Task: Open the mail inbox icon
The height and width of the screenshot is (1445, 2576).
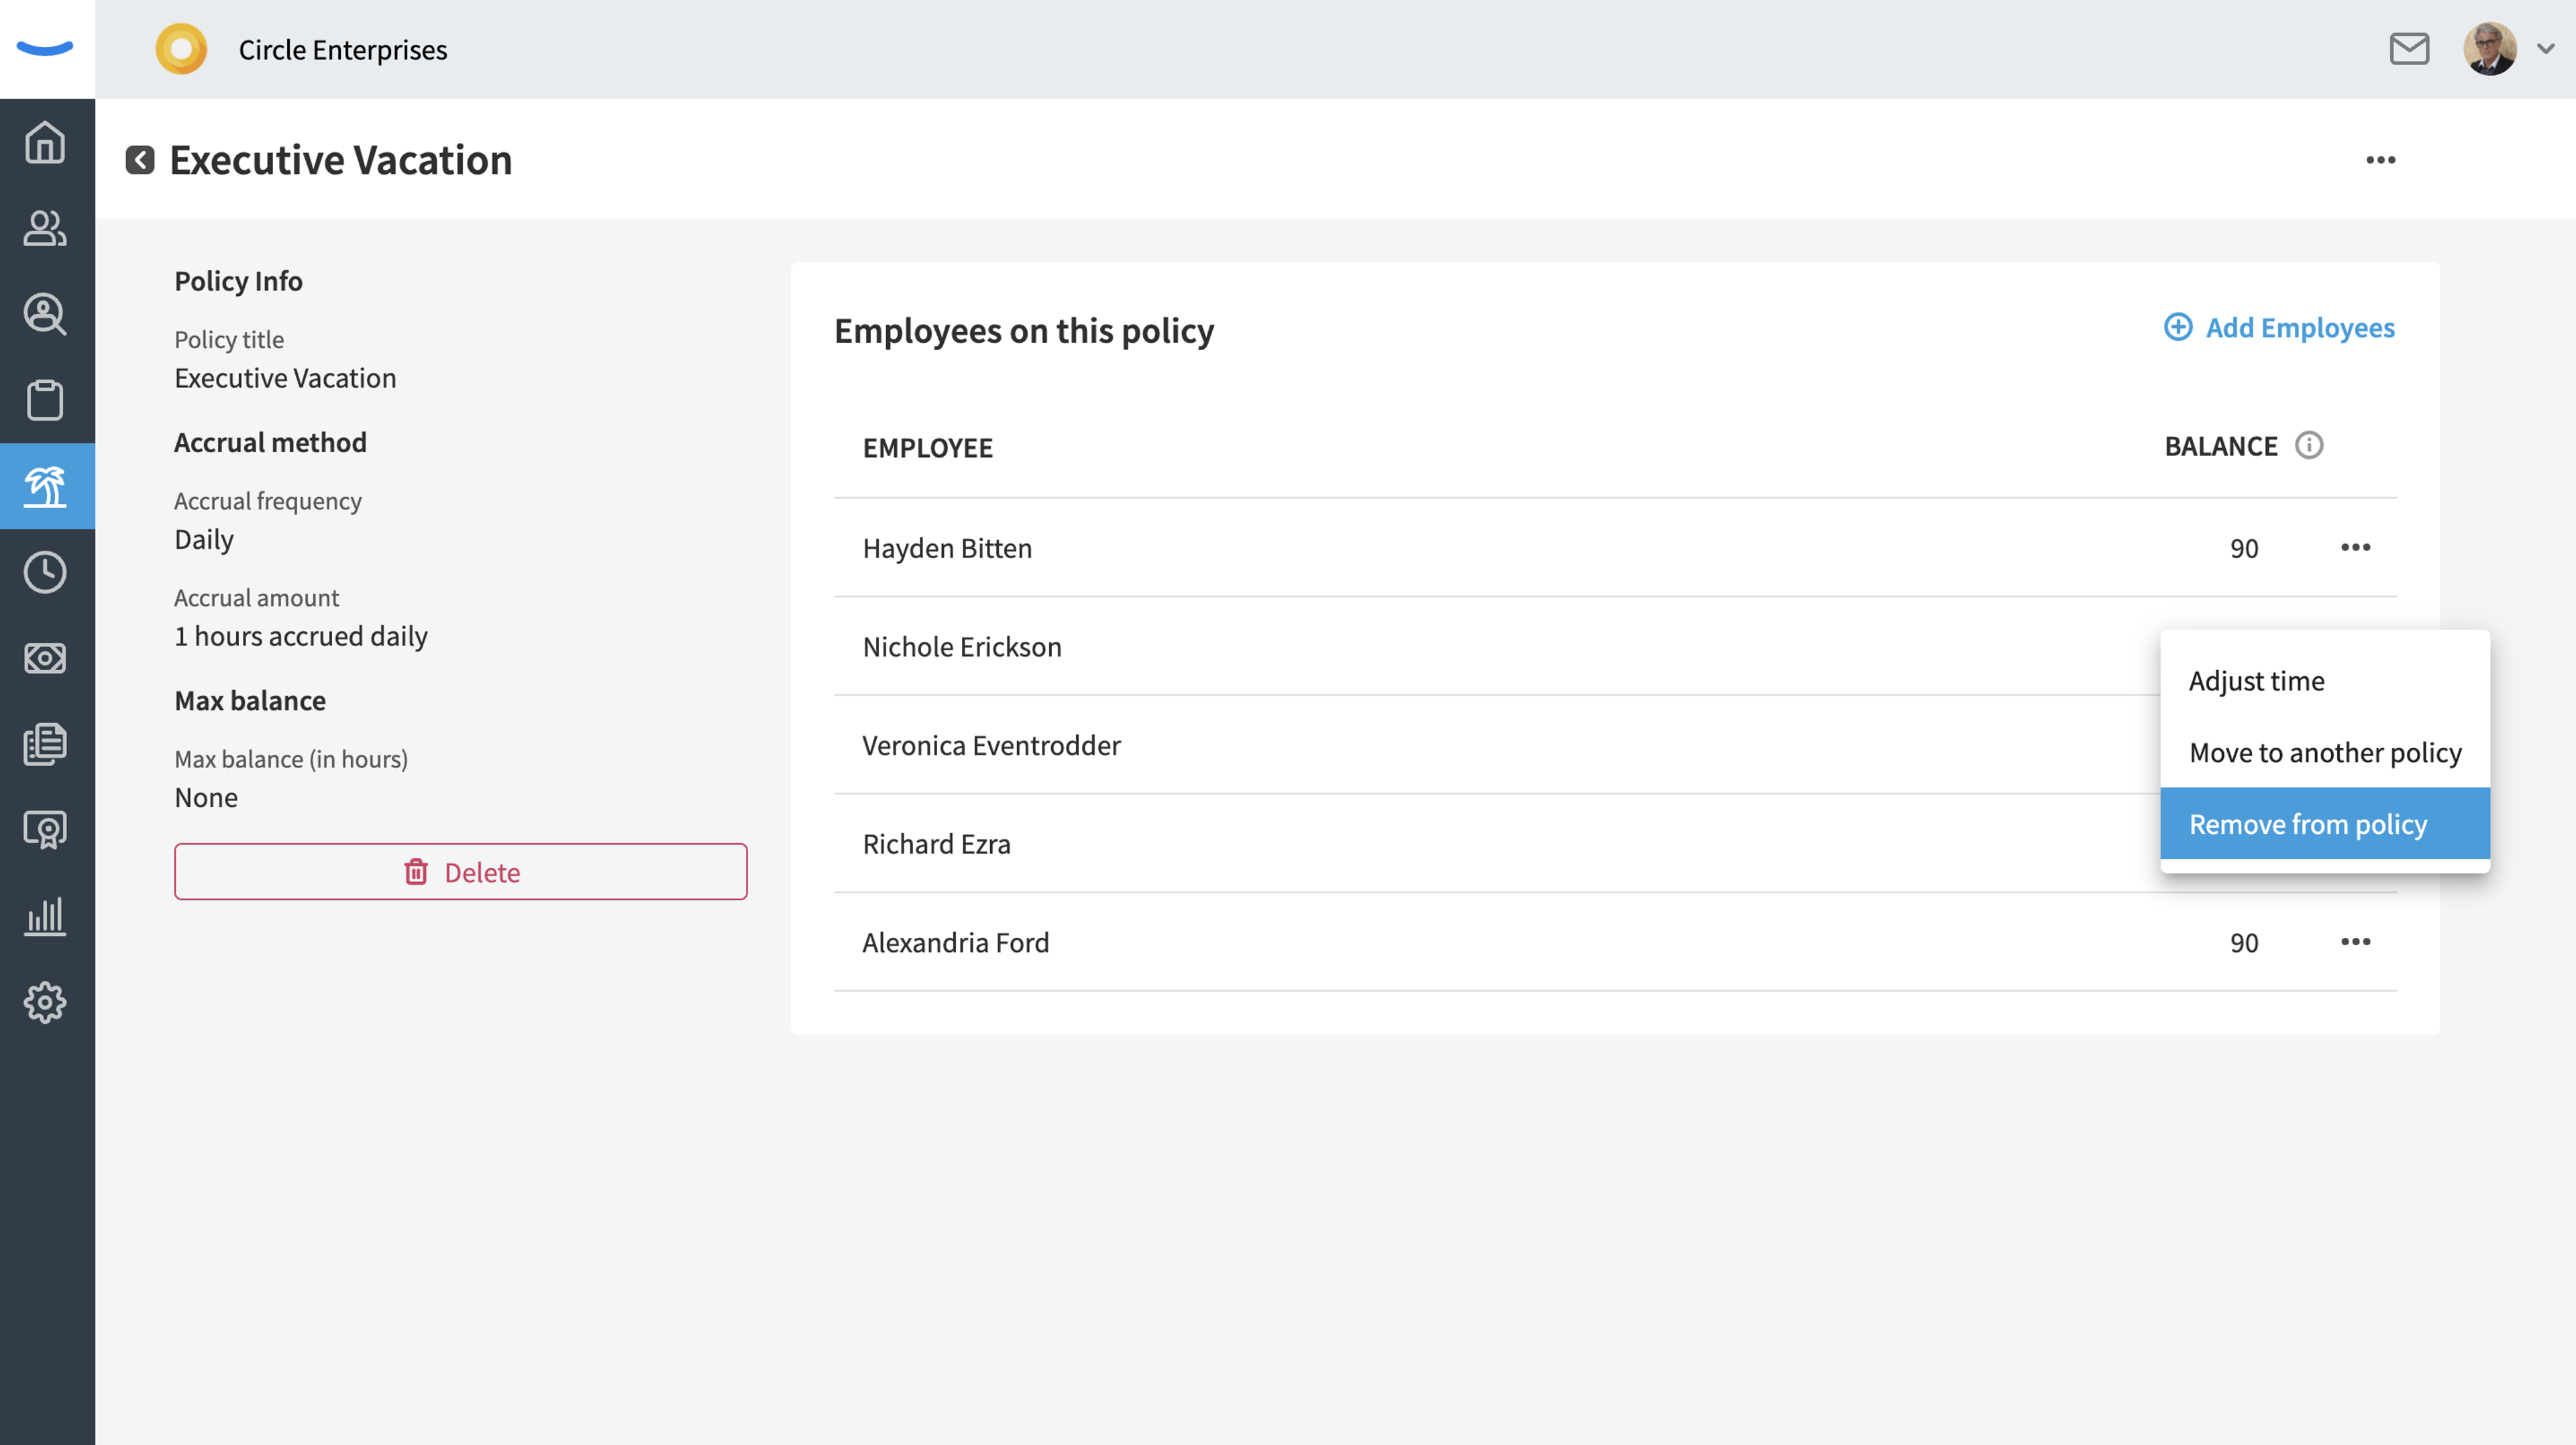Action: [x=2409, y=48]
